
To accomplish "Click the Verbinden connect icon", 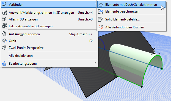I will [x=4, y=4].
